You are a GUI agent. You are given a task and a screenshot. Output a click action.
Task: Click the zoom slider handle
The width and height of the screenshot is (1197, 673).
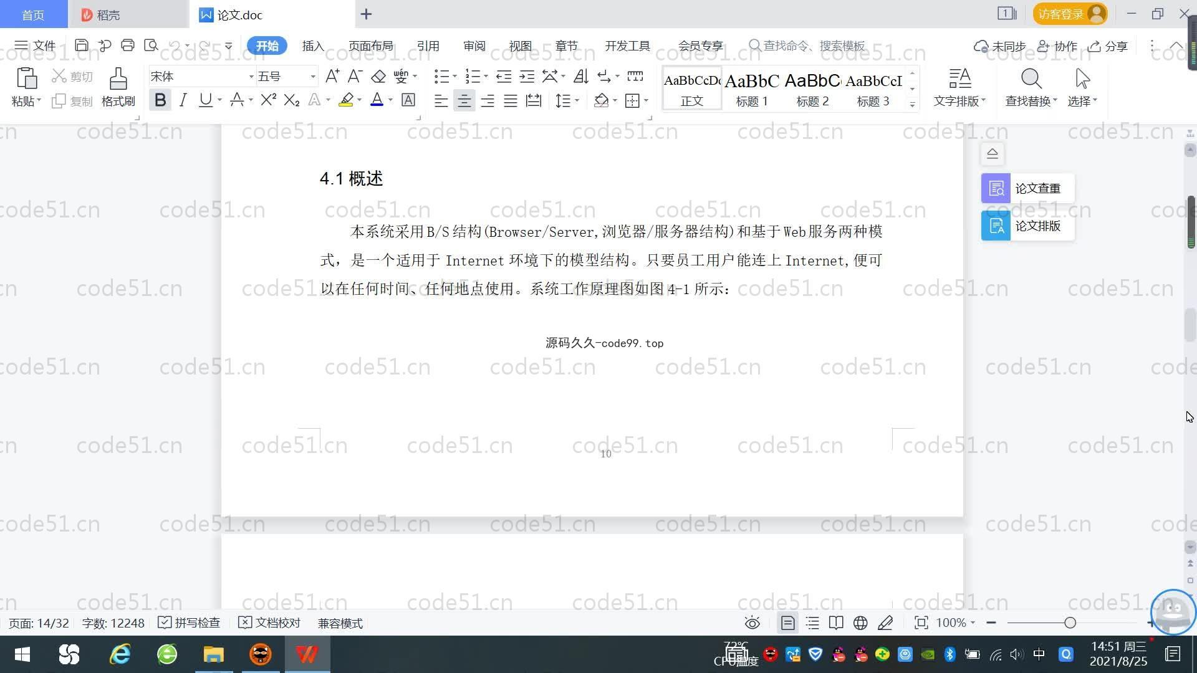[x=1070, y=623]
